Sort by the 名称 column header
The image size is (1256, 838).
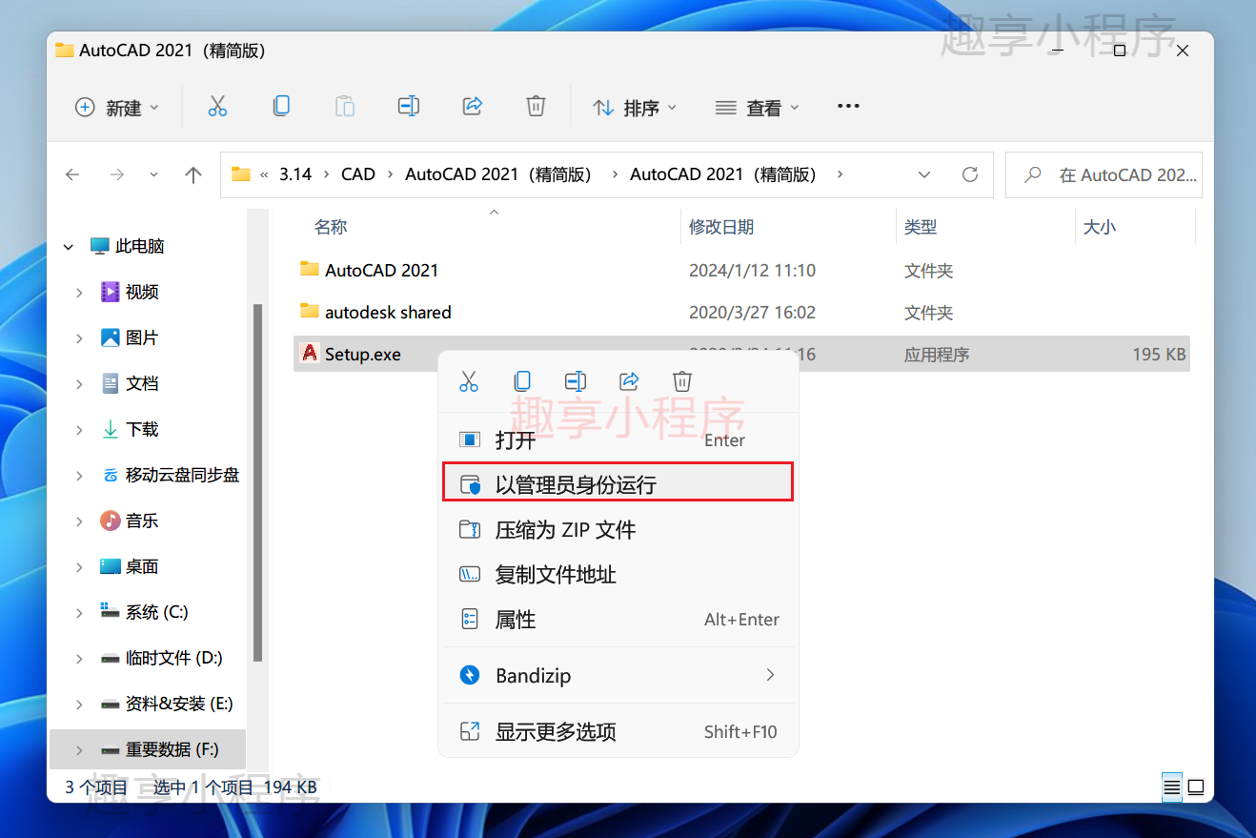click(331, 226)
